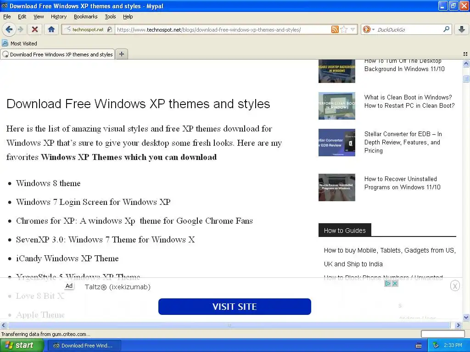
Task: Click the Safely Remove Hardware tray icon
Action: pyautogui.click(x=436, y=346)
